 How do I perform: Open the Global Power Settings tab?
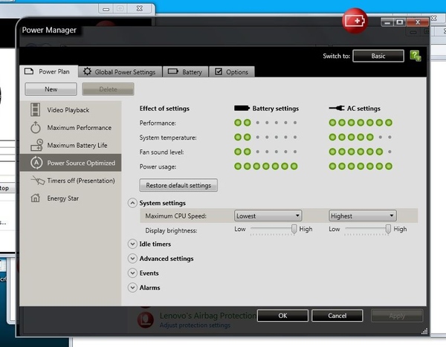coord(120,71)
